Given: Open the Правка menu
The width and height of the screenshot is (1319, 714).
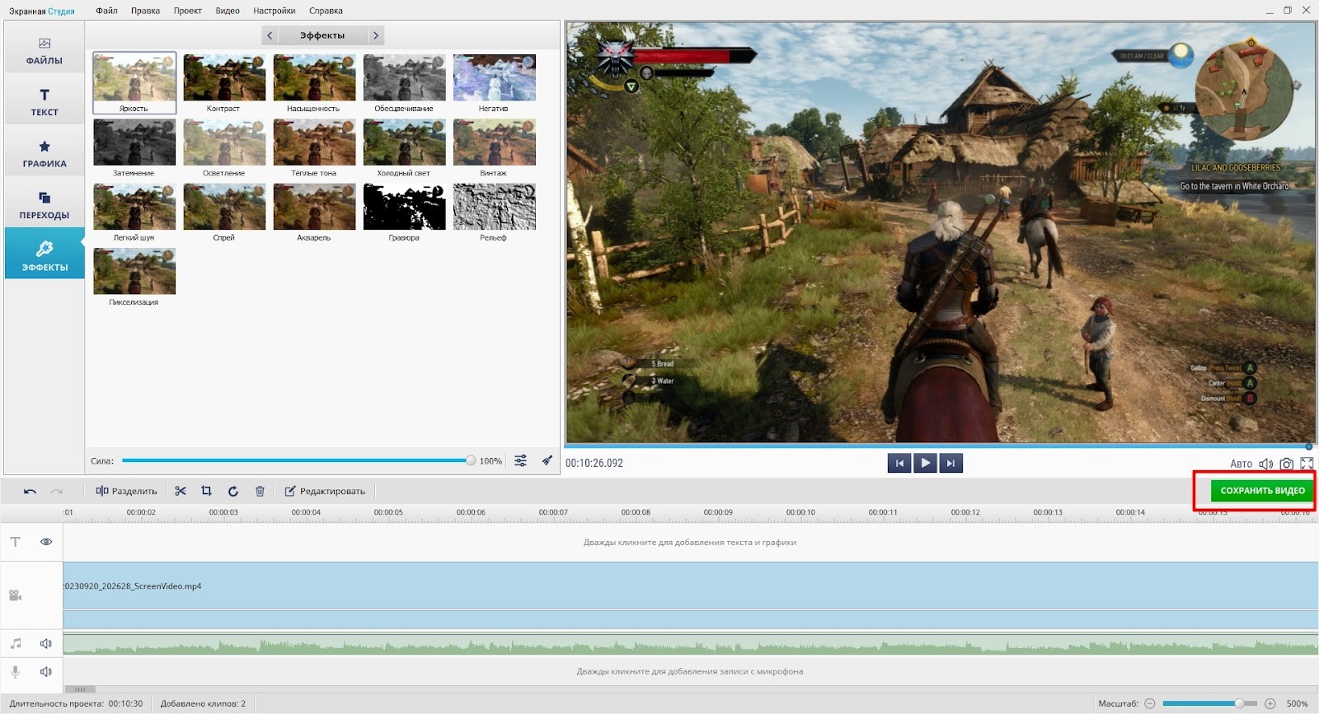Looking at the screenshot, I should pos(145,11).
